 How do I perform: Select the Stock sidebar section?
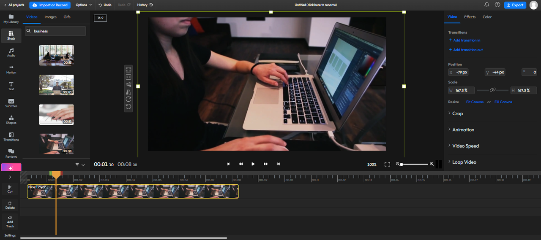[x=11, y=36]
